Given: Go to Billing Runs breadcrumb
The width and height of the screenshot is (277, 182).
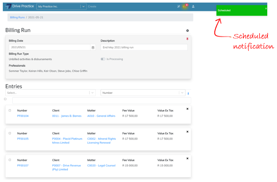Looking at the screenshot, I should (17, 17).
